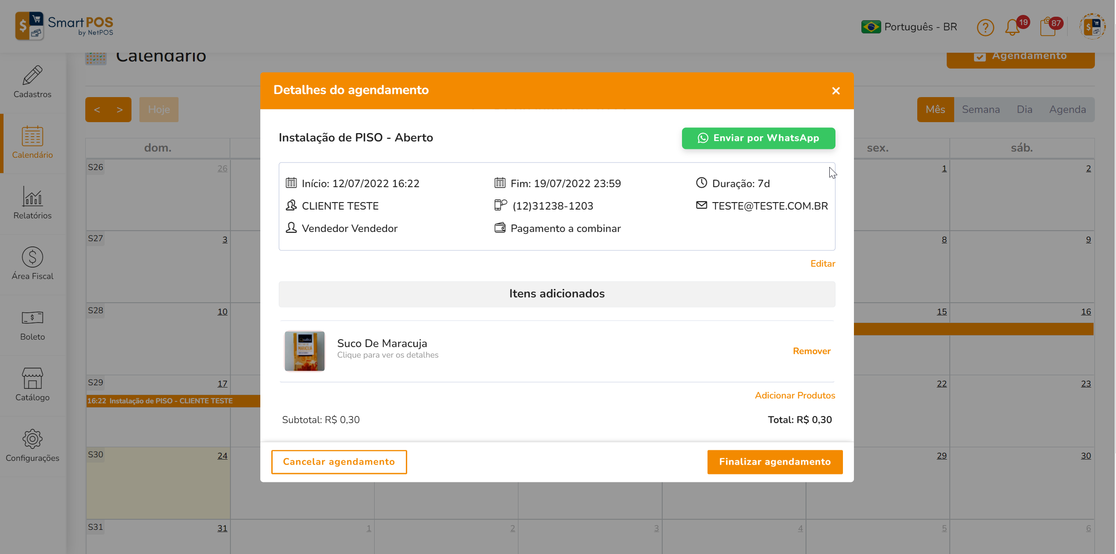The width and height of the screenshot is (1116, 554).
Task: Open the Cadastros pencil icon in sidebar
Action: (x=33, y=76)
